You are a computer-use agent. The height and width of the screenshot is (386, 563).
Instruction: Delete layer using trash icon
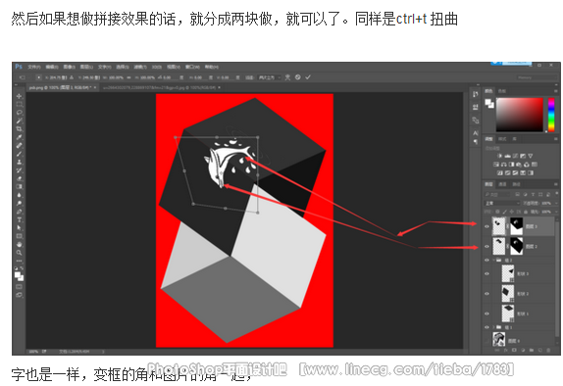[548, 350]
